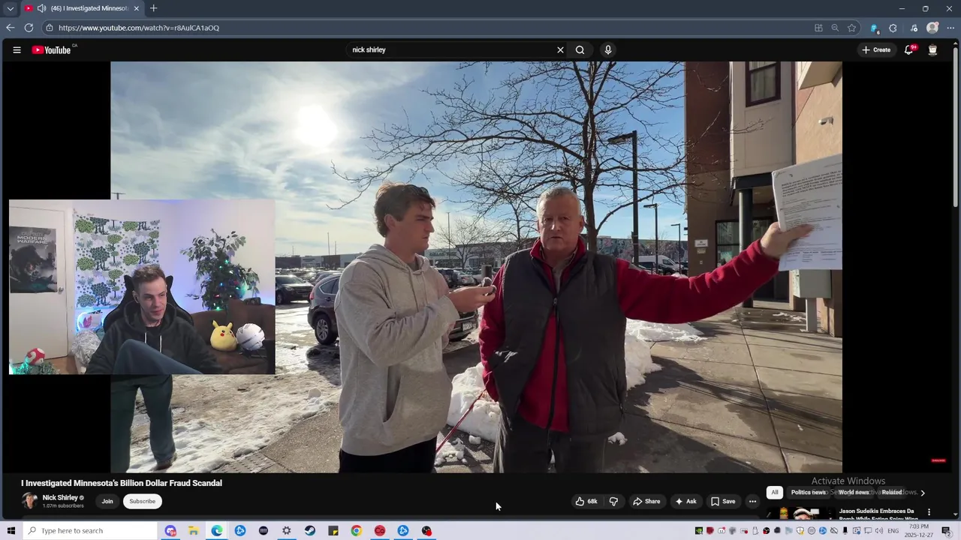Join Nick Shirley channel membership
Viewport: 961px width, 540px height.
point(107,501)
